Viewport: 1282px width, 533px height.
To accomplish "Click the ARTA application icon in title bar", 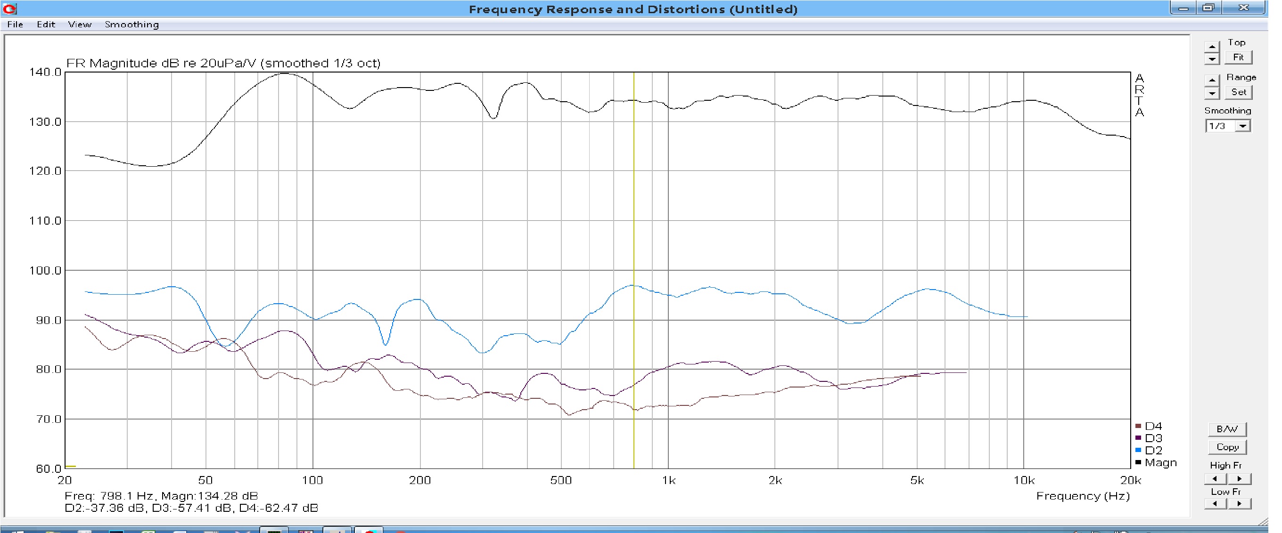I will click(9, 8).
